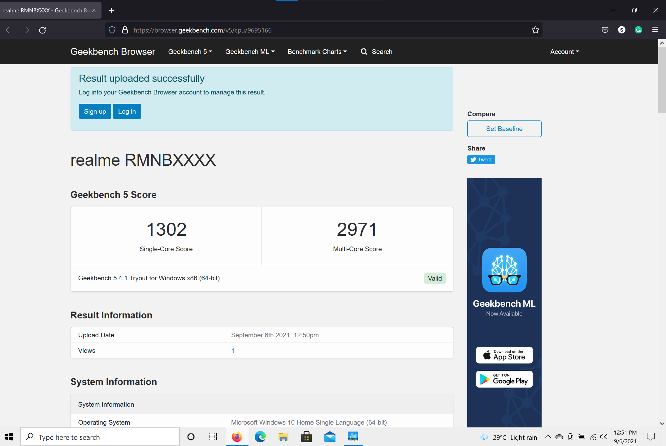Go to Geekbench Browser home link
The image size is (666, 446).
[113, 52]
